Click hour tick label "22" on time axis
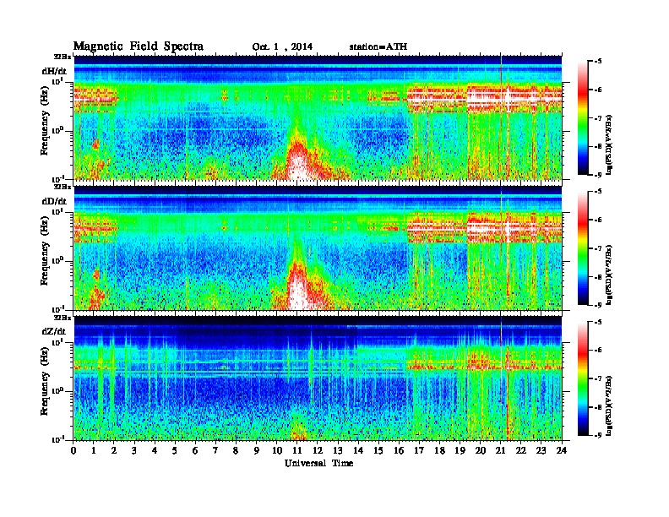Screen dimensions: 669x517 521,450
